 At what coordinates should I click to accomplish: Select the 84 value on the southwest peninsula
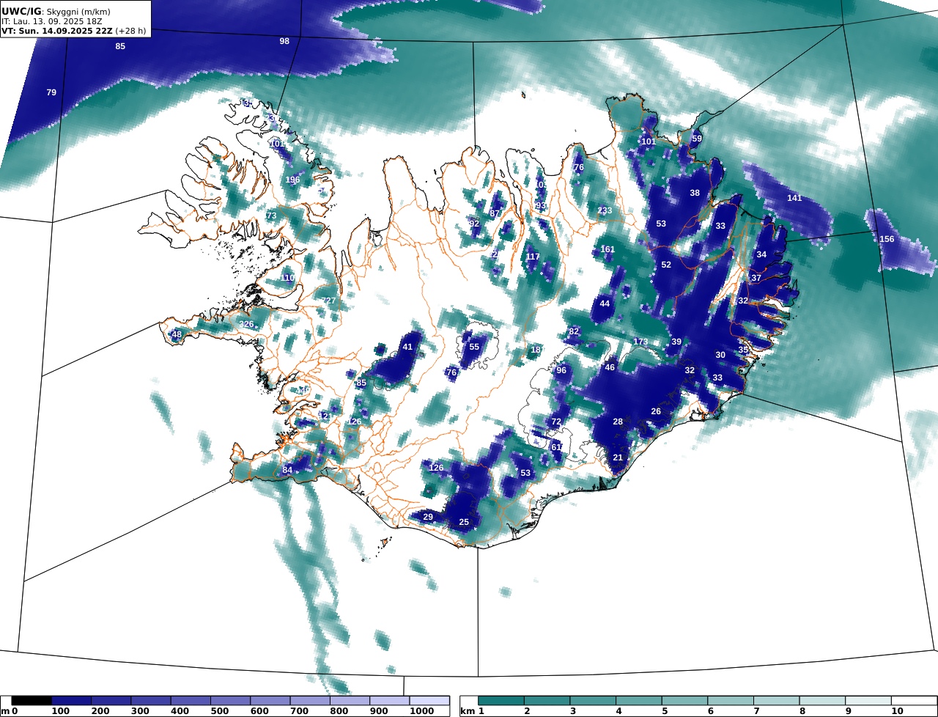[x=287, y=470]
